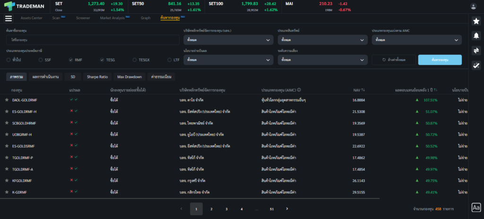Click the SET index ticker

(x=89, y=7)
